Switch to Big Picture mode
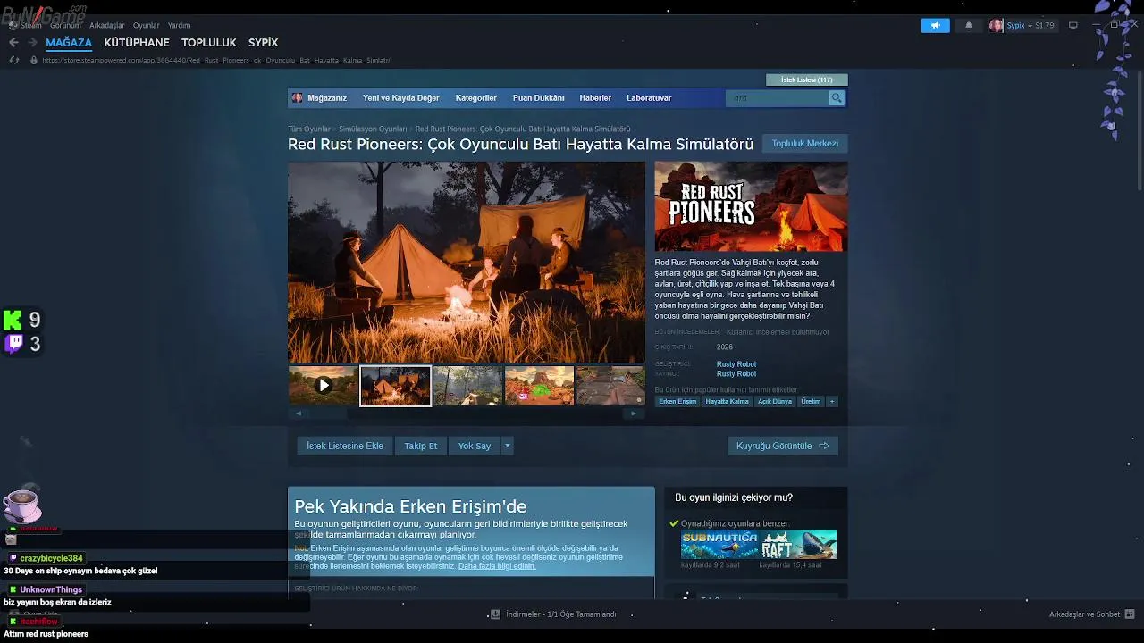1144x643 pixels. coord(1073,25)
